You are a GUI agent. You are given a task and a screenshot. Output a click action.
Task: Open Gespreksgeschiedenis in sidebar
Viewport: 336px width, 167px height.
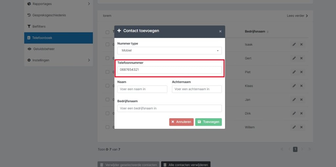(x=58, y=15)
